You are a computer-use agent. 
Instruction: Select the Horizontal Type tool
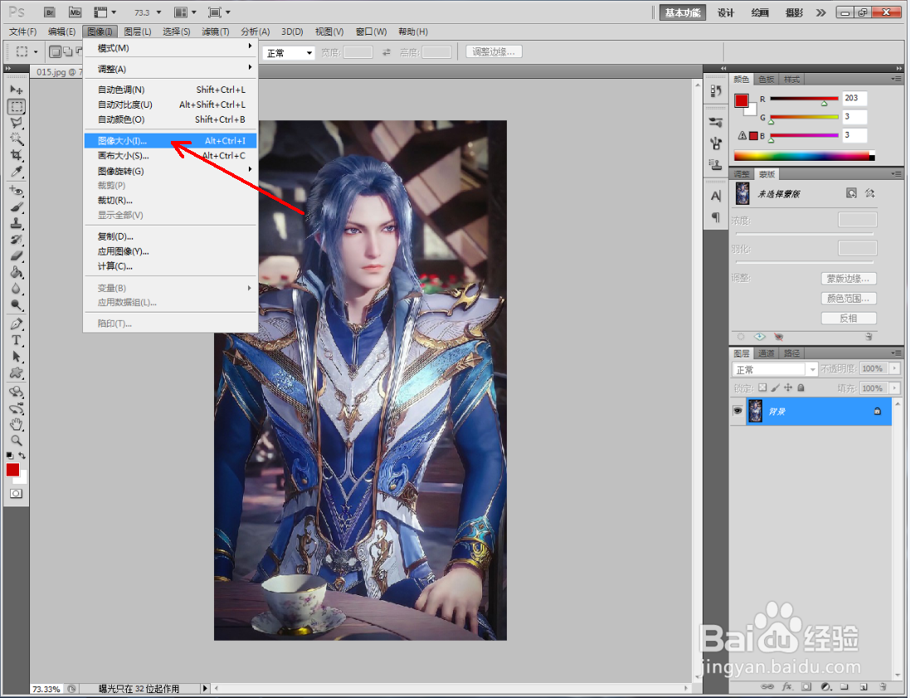coord(17,341)
